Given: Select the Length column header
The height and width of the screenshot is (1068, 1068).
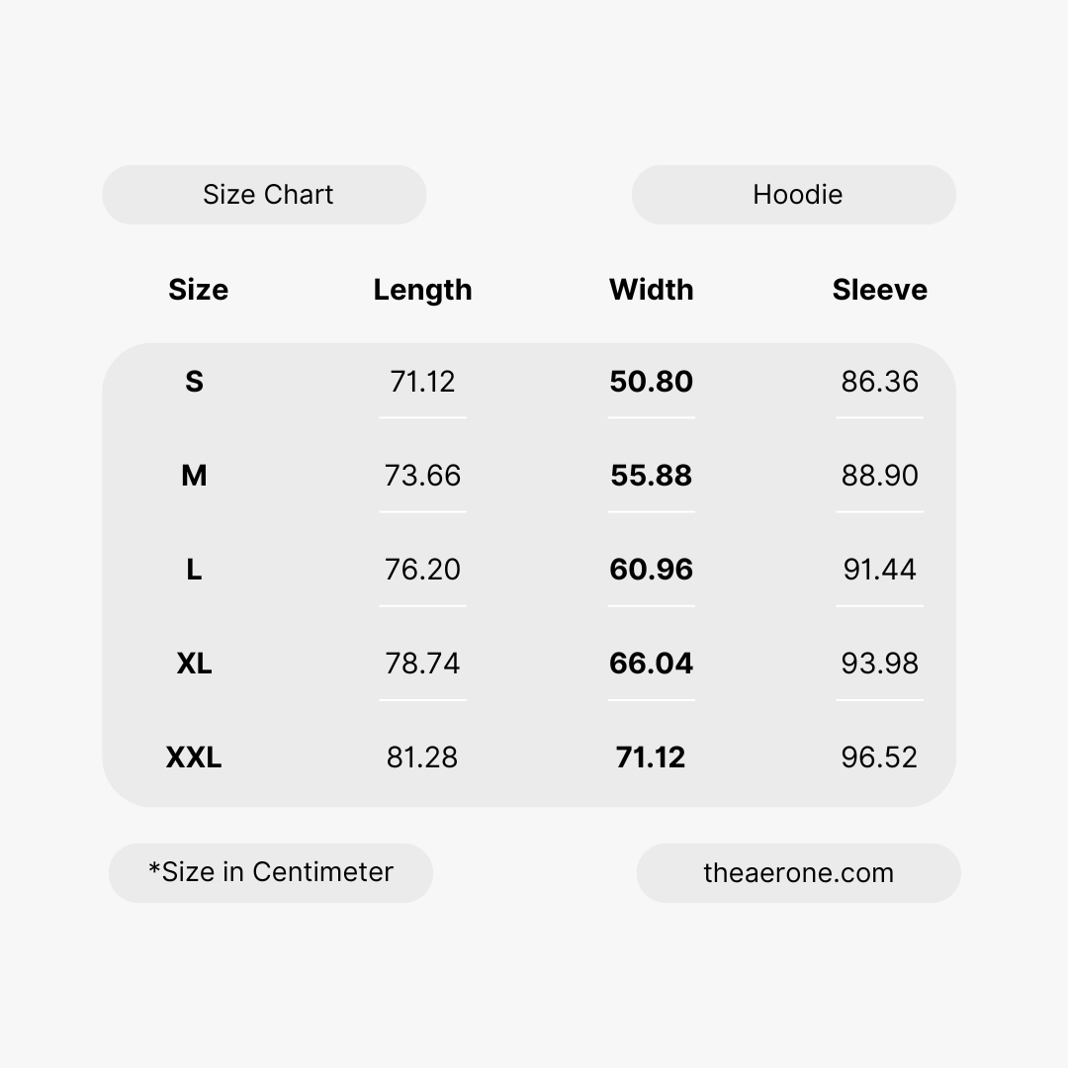Looking at the screenshot, I should (422, 290).
